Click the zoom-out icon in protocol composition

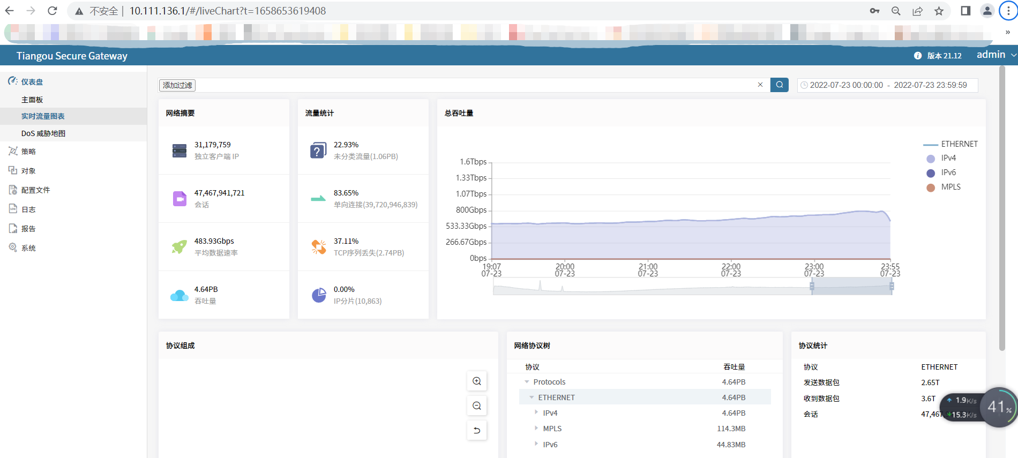pos(476,406)
